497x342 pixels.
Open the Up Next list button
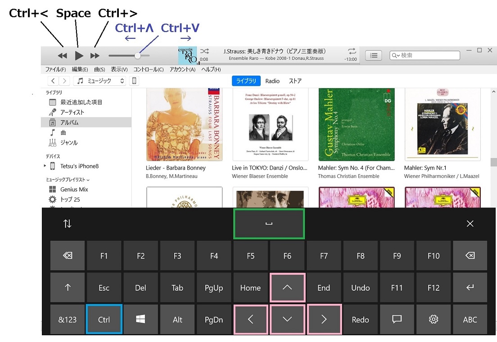[374, 55]
